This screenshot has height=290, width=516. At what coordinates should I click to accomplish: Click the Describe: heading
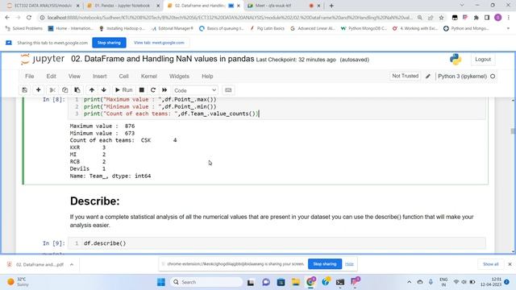pyautogui.click(x=95, y=201)
